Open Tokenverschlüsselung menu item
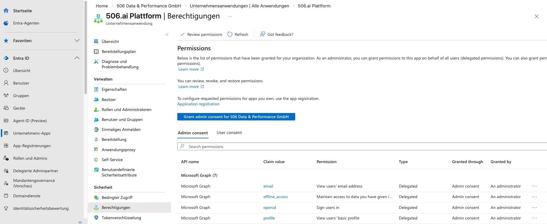The width and height of the screenshot is (547, 224). pyautogui.click(x=121, y=218)
